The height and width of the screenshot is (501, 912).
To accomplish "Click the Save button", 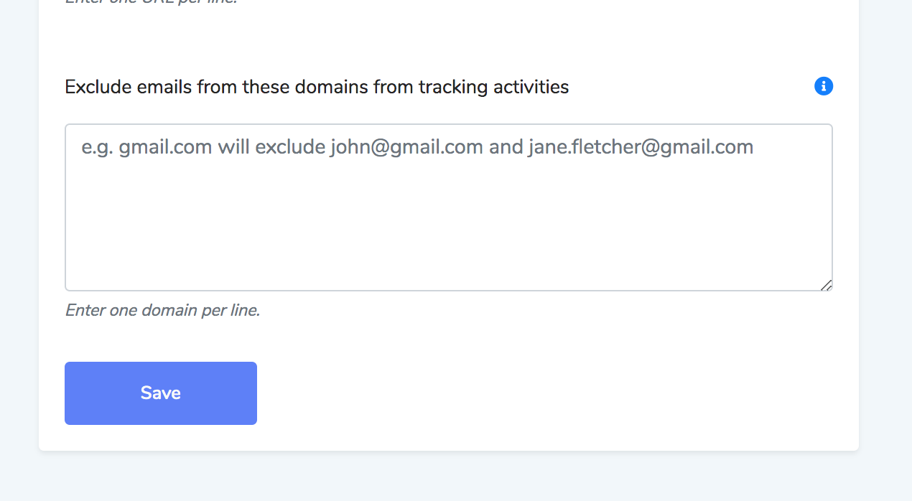I will coord(161,393).
